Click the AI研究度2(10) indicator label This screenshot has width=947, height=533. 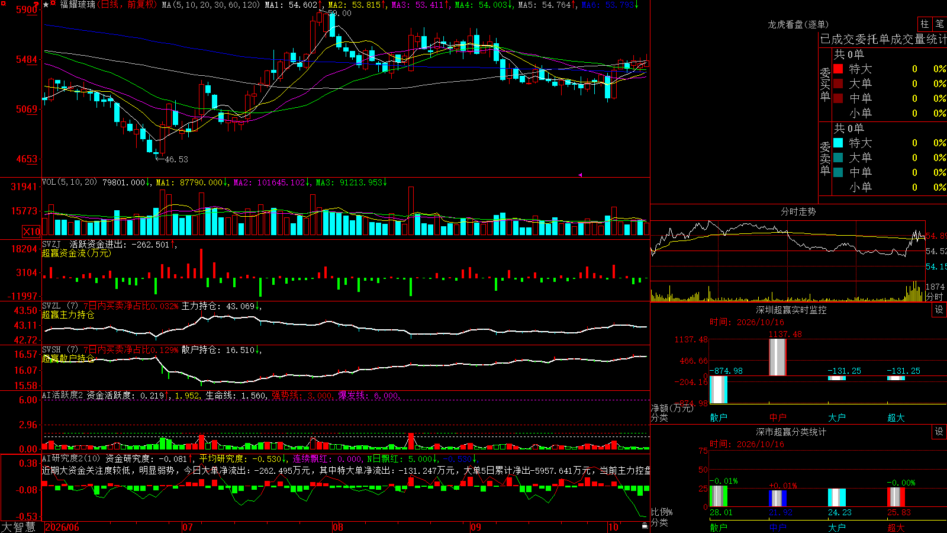[71, 458]
